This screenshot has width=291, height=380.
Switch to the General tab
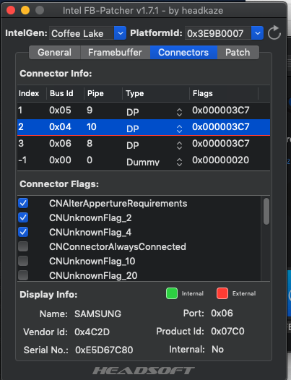pos(54,52)
